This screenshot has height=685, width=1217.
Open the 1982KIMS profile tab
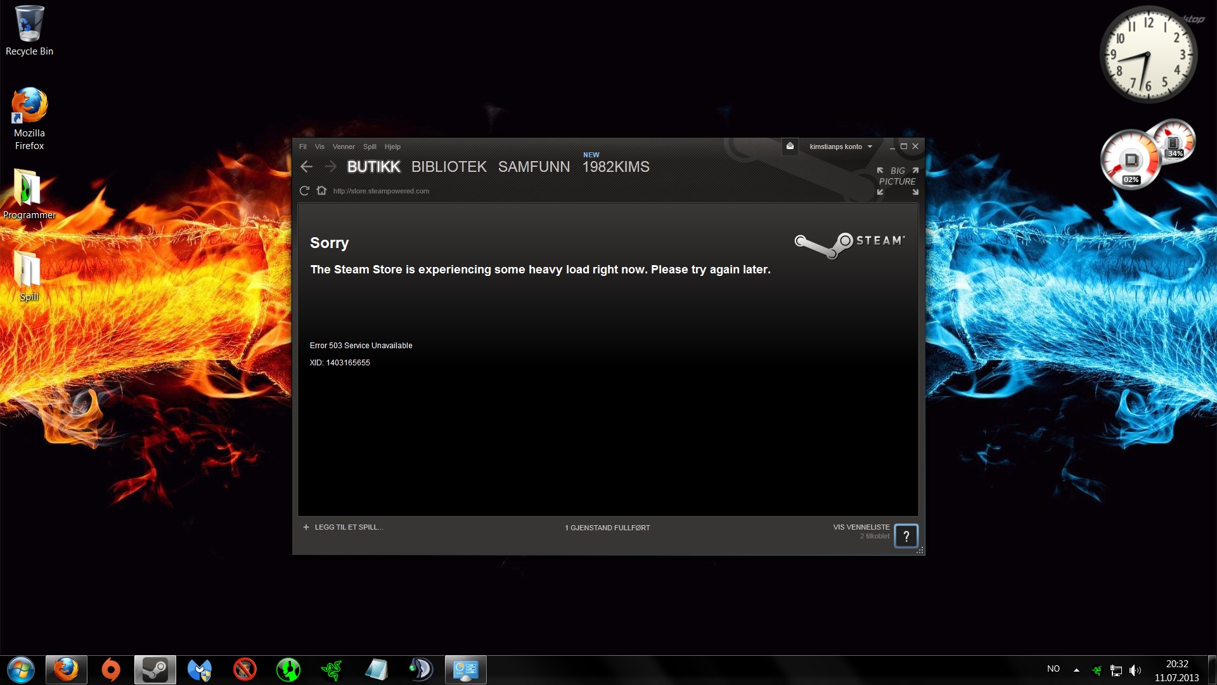pos(615,167)
